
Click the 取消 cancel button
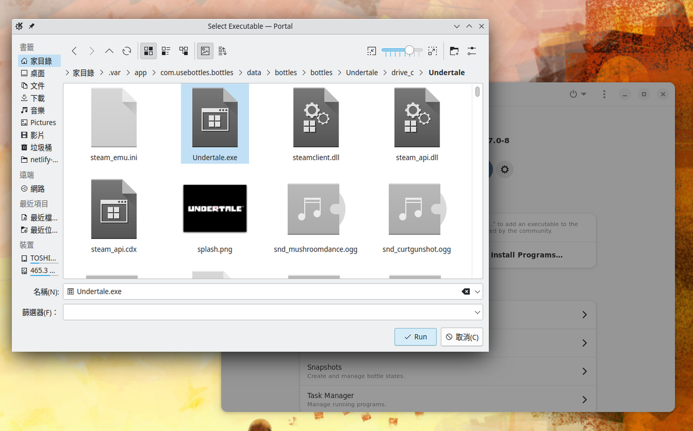(462, 337)
